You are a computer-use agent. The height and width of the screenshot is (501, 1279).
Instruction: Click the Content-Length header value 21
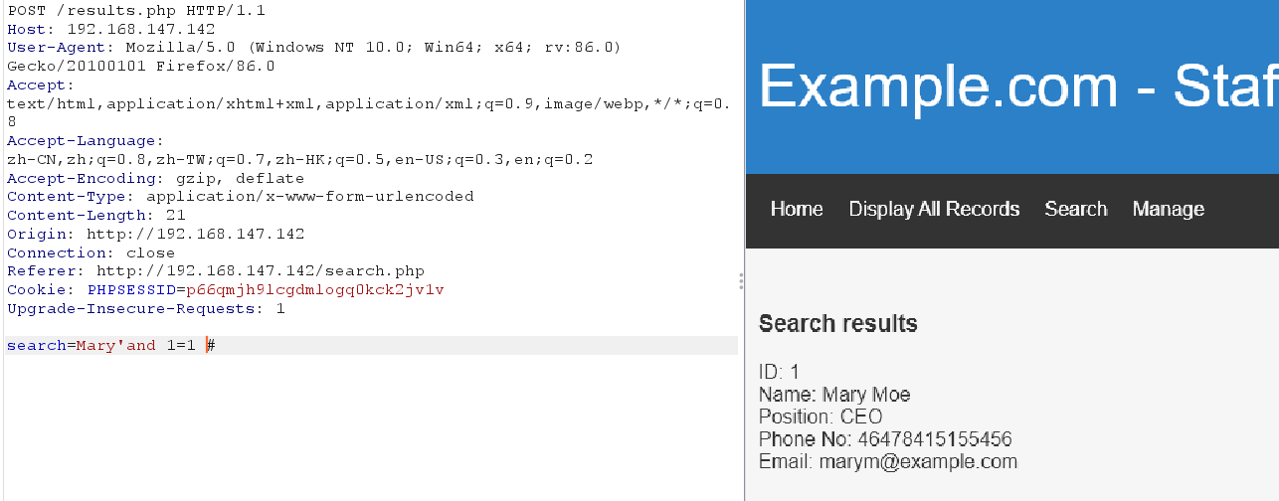[176, 216]
